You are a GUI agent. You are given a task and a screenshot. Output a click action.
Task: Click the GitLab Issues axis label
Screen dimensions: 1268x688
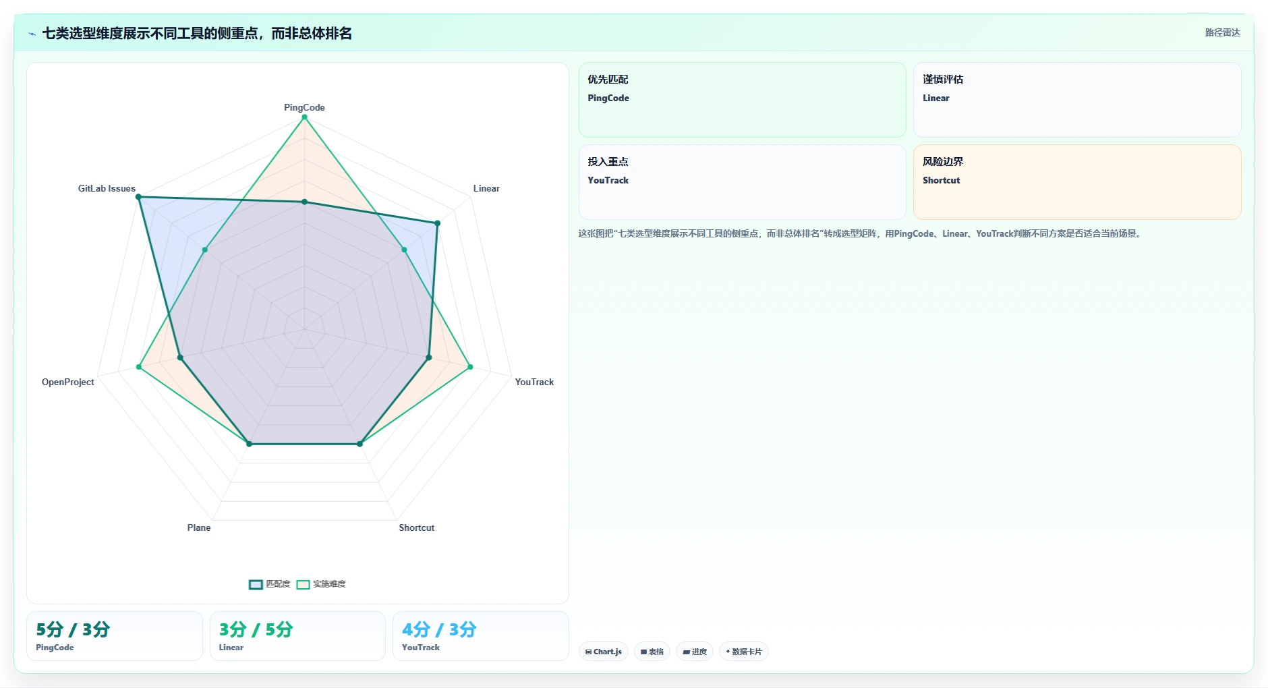107,188
